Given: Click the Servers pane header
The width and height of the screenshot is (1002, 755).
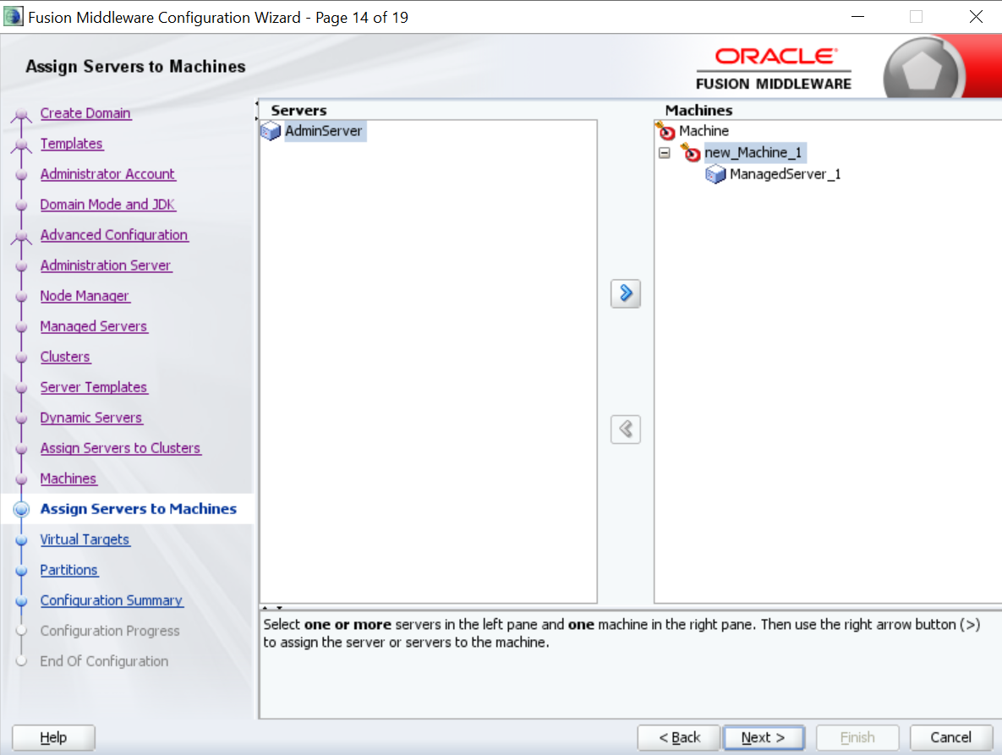Looking at the screenshot, I should (298, 111).
